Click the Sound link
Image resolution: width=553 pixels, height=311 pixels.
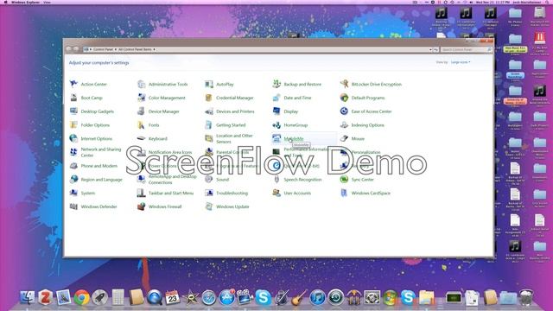coord(222,180)
